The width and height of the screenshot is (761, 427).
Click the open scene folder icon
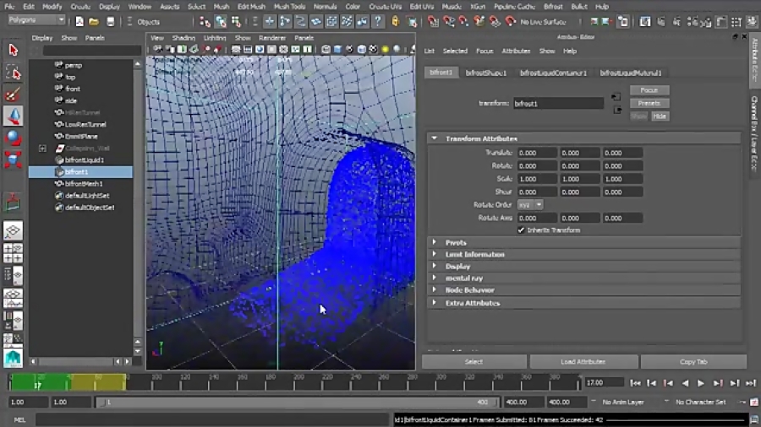94,21
